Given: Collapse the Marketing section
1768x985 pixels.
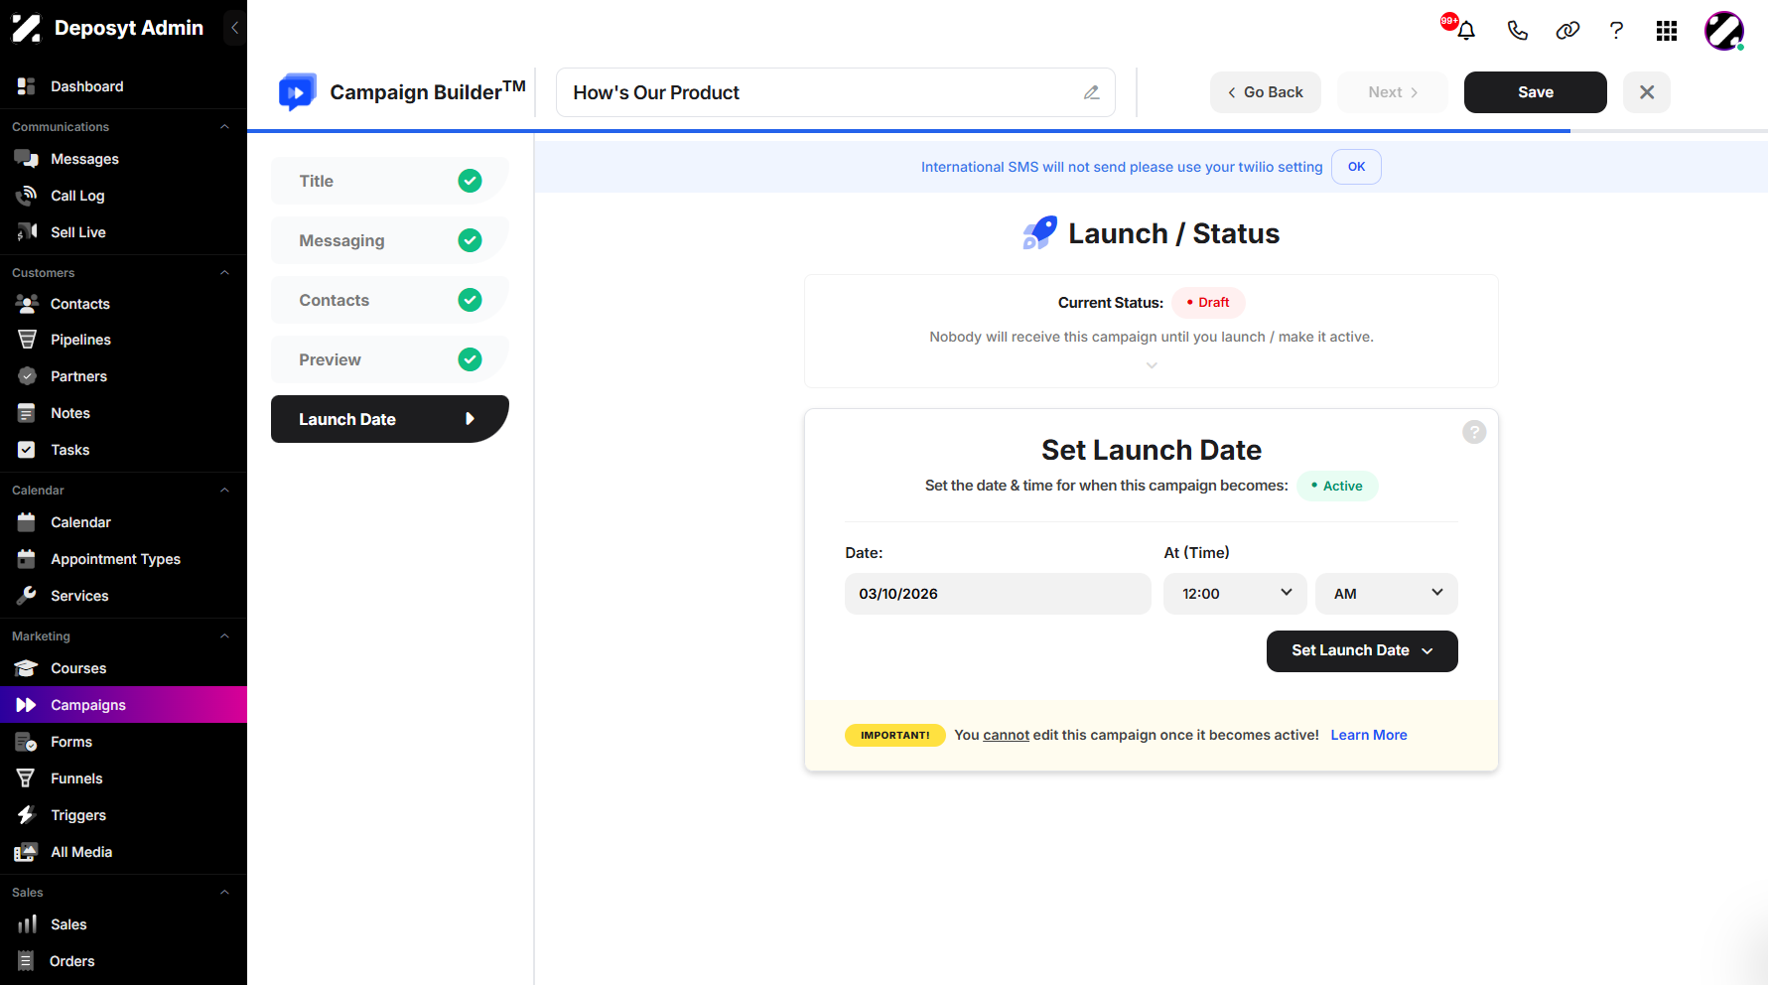Looking at the screenshot, I should click(224, 636).
